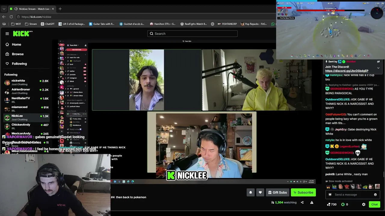Click the chat panel scrollbar
Screen dimensions: 385x216
pos(384,174)
